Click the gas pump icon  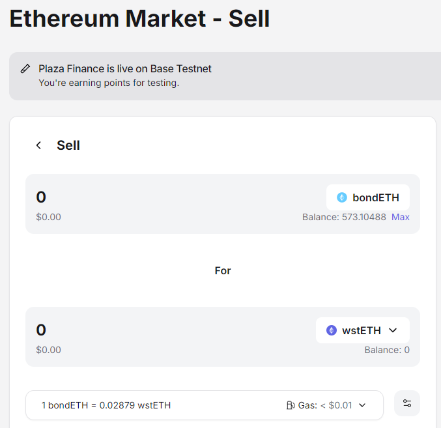(x=291, y=405)
